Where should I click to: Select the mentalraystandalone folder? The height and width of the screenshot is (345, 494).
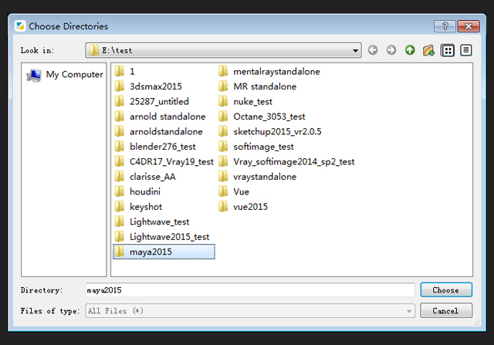(269, 71)
